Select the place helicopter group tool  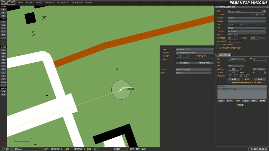pyautogui.click(x=3, y=53)
